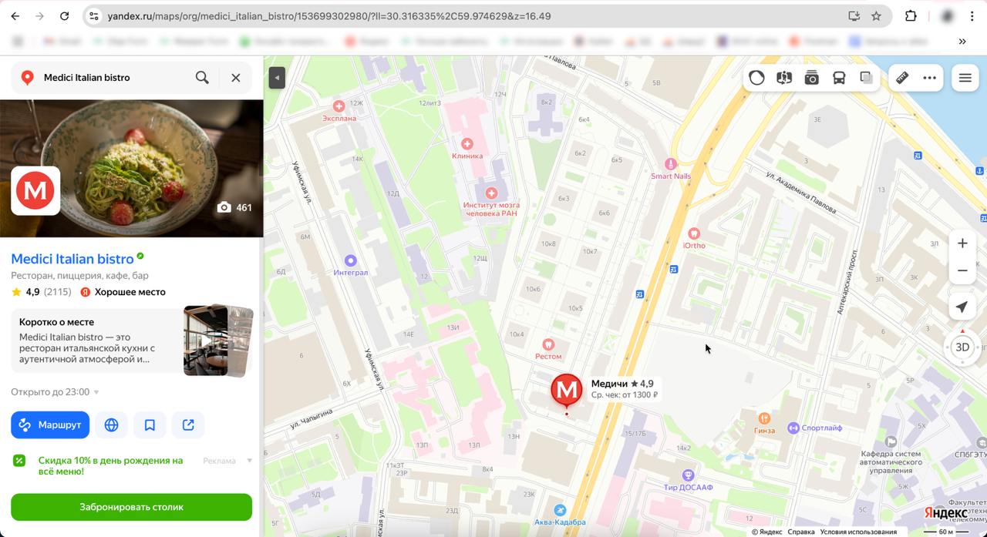Select the Smart Nails marker
This screenshot has width=987, height=537.
pos(670,164)
